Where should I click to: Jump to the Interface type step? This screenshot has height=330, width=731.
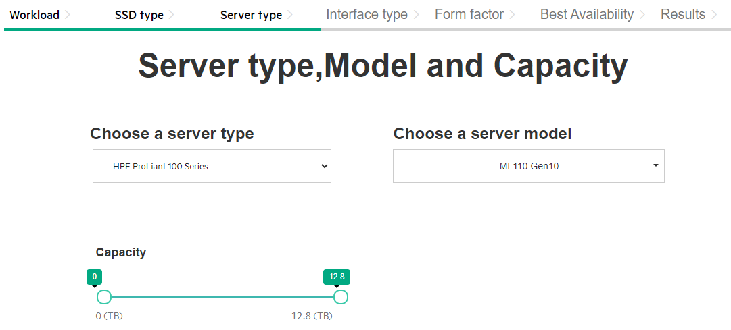[x=367, y=14]
